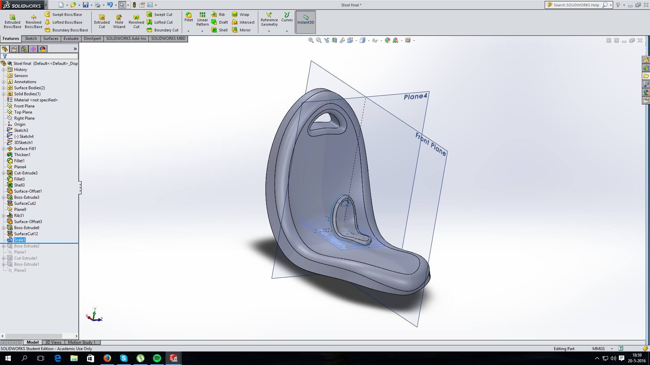Click the Rebuild traffic light icon

(x=134, y=5)
